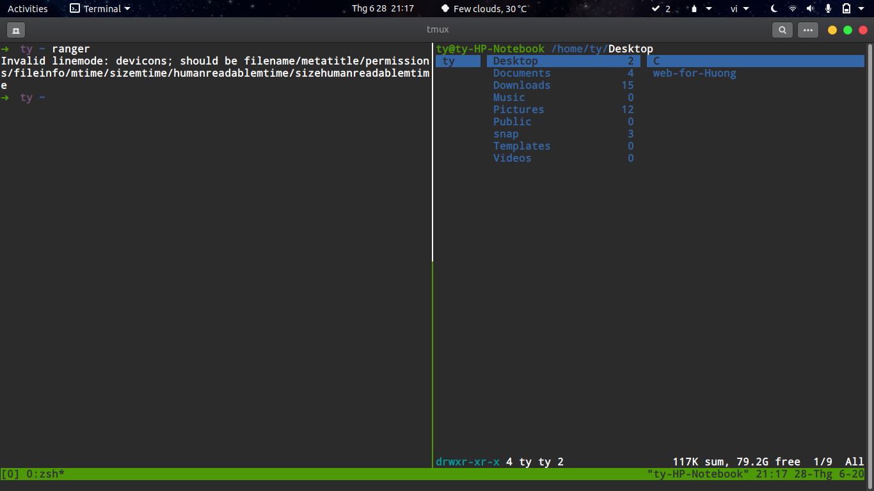The image size is (874, 491).
Task: Open the system status dropdown arrow
Action: pos(861,8)
